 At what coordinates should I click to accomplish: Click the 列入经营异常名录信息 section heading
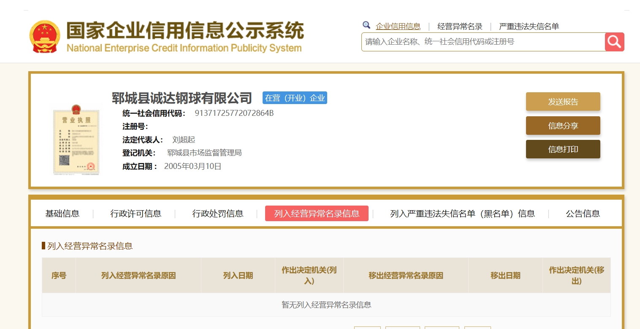90,246
